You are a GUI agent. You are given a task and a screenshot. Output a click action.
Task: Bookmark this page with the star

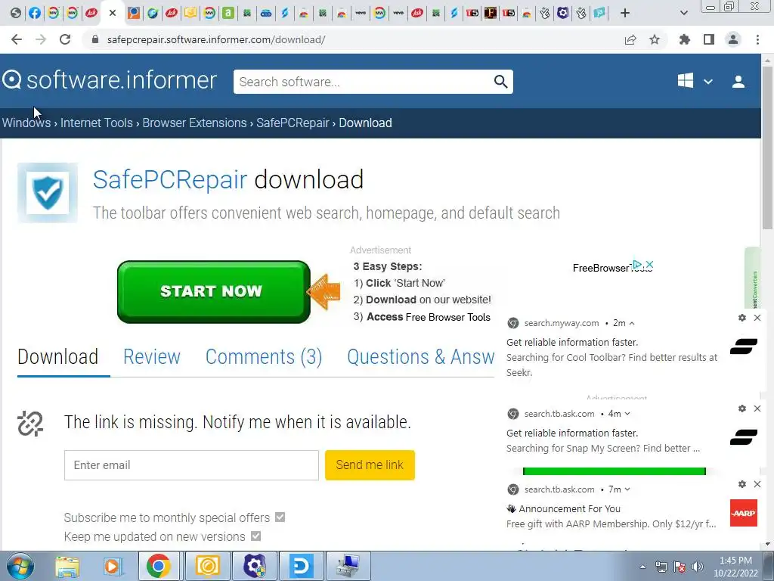[655, 39]
